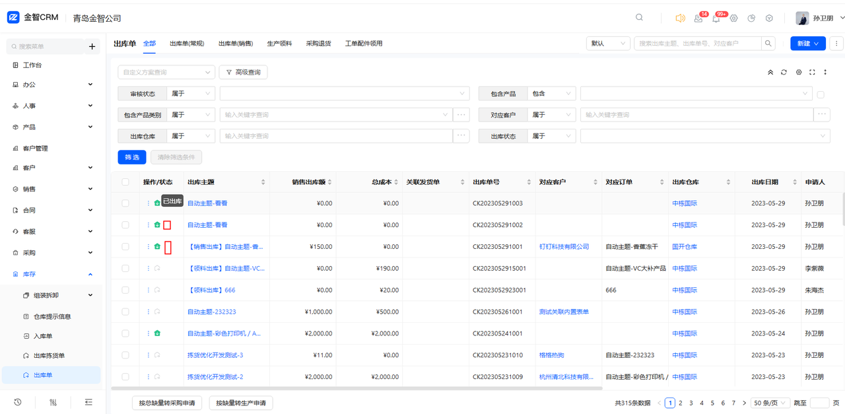
Task: Open the table column settings gear icon
Action: click(x=799, y=73)
